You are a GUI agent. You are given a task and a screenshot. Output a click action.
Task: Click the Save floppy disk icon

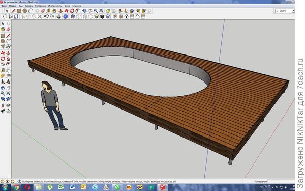(16, 17)
